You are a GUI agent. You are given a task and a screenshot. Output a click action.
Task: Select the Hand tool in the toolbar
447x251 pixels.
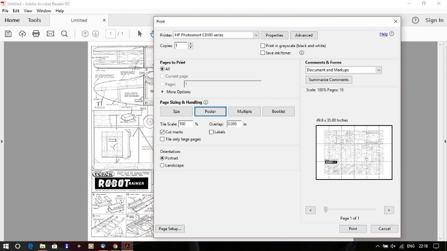pyautogui.click(x=152, y=34)
